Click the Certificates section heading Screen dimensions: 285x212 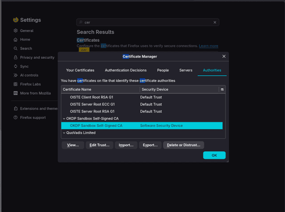pos(88,40)
